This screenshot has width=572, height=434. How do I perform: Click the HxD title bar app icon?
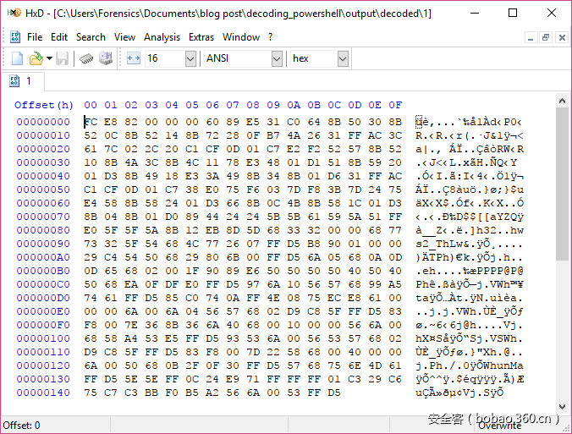[14, 14]
